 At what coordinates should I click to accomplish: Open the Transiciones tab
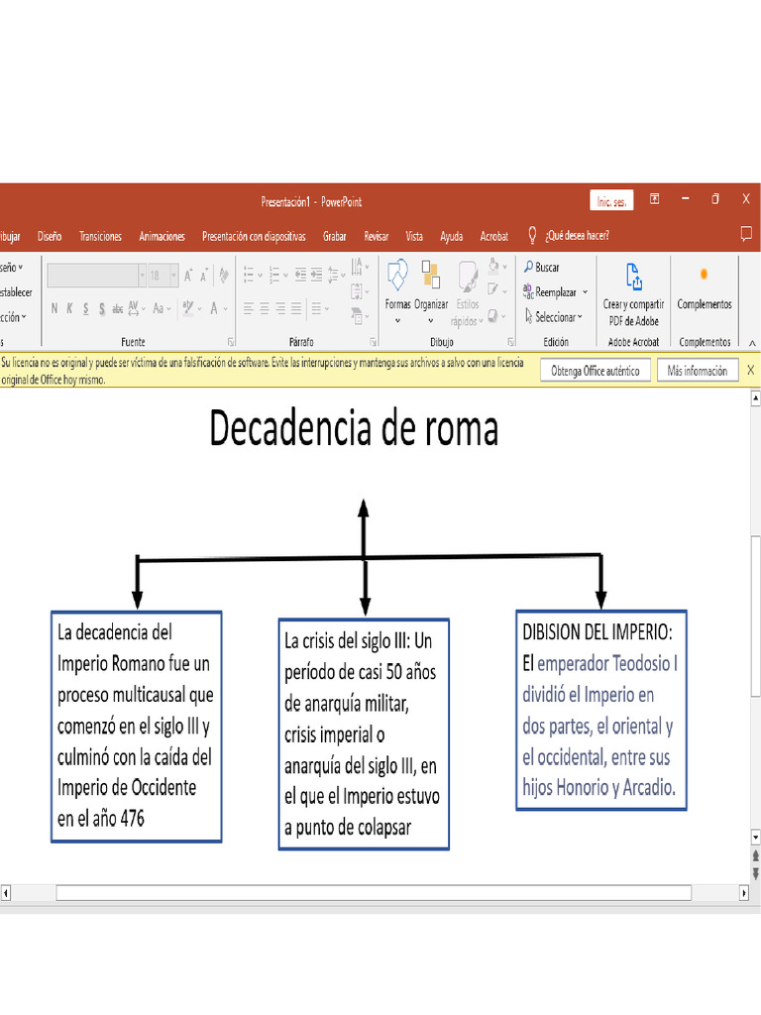[x=100, y=236]
